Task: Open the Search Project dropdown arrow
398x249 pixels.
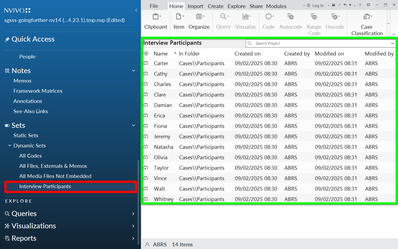Action: point(392,43)
